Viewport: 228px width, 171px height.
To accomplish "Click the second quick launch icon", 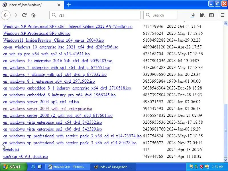I will pos(40,167).
